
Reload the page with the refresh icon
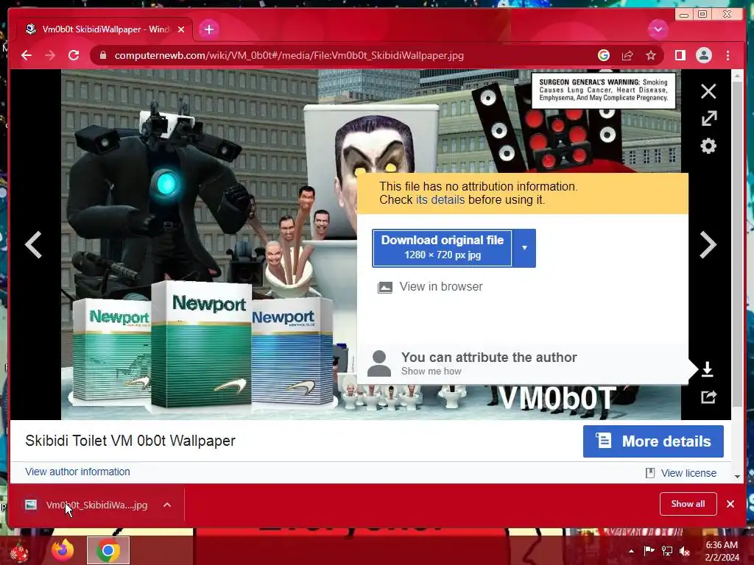[74, 55]
